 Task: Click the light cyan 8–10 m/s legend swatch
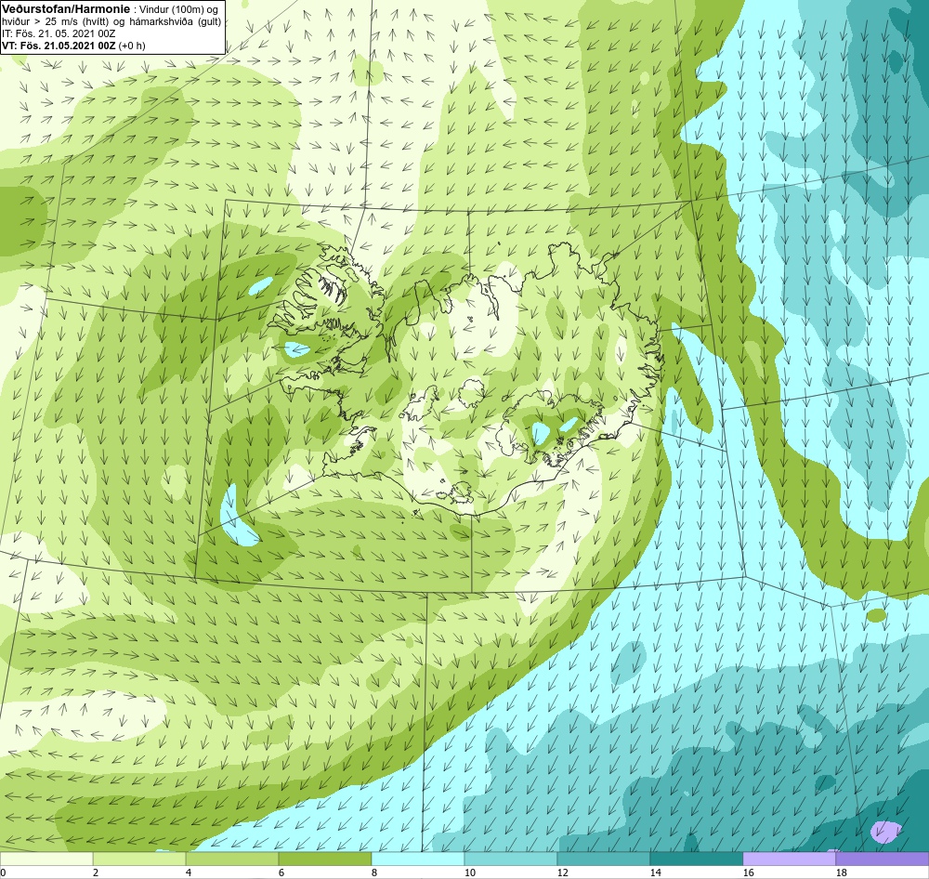click(418, 859)
